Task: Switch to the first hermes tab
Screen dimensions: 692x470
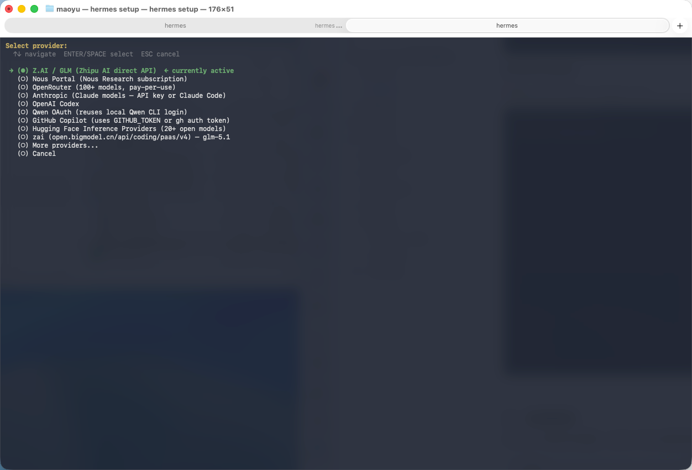Action: coord(175,25)
